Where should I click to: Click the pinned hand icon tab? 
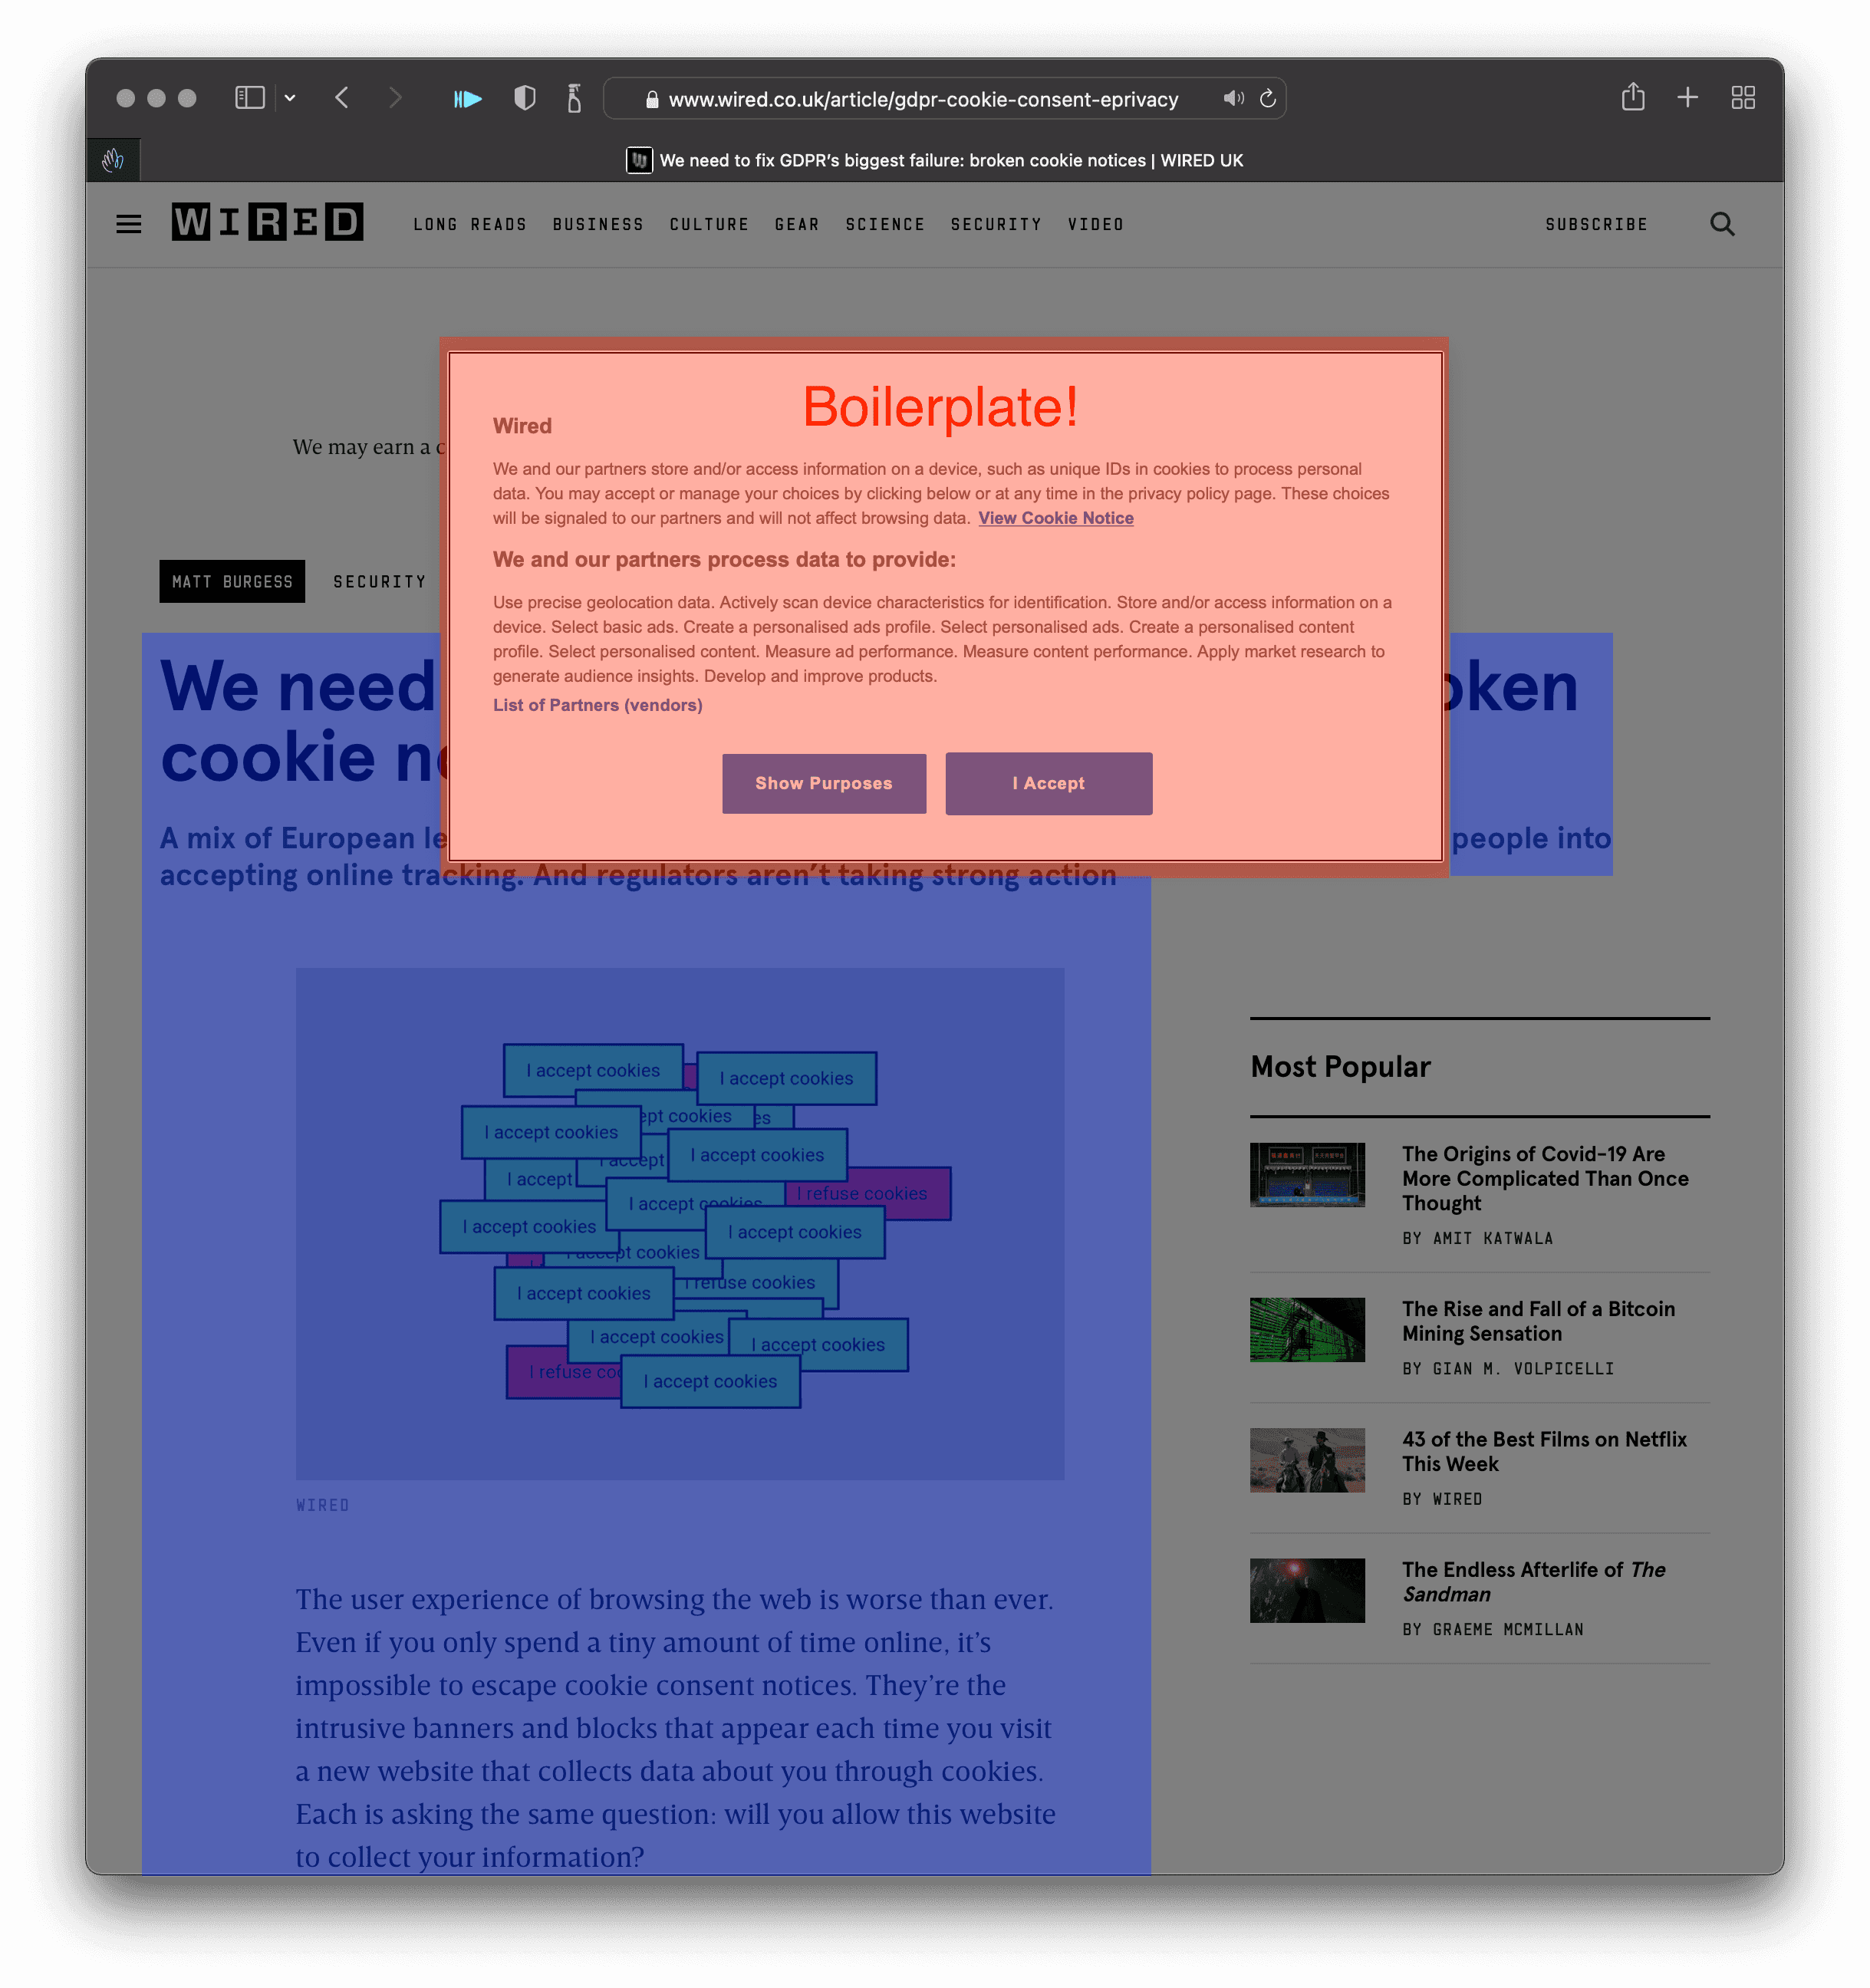tap(113, 160)
